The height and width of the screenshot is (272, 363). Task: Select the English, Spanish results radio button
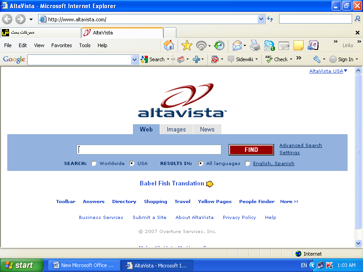click(247, 164)
